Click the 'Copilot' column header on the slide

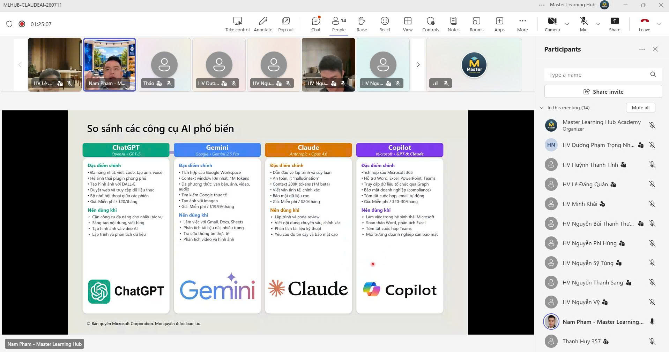click(x=400, y=150)
